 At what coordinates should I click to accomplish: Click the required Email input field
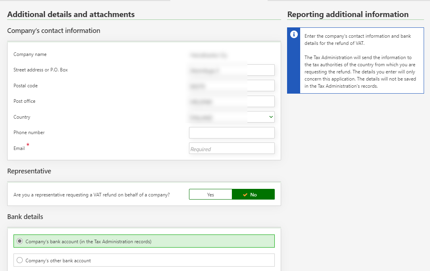point(231,148)
